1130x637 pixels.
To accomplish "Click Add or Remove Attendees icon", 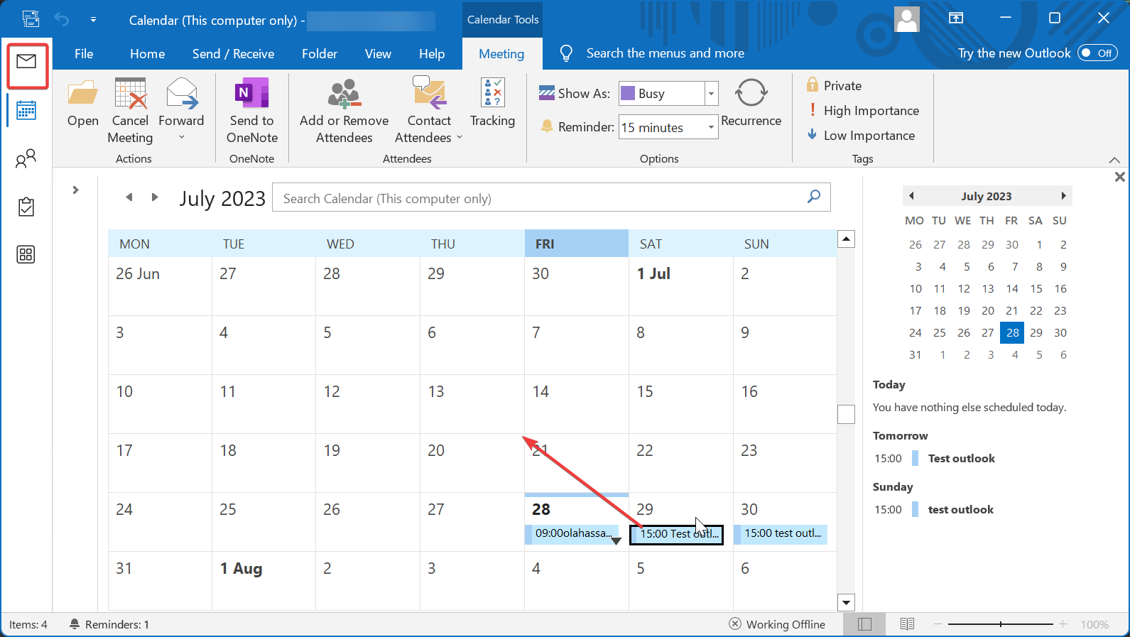I will coord(344,94).
